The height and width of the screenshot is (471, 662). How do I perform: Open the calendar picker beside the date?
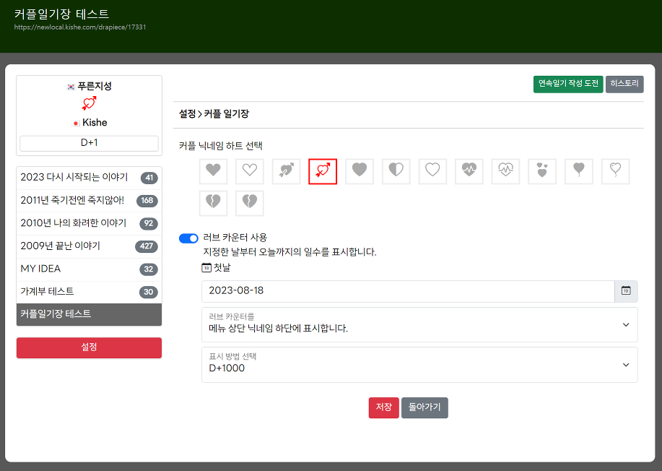[626, 291]
